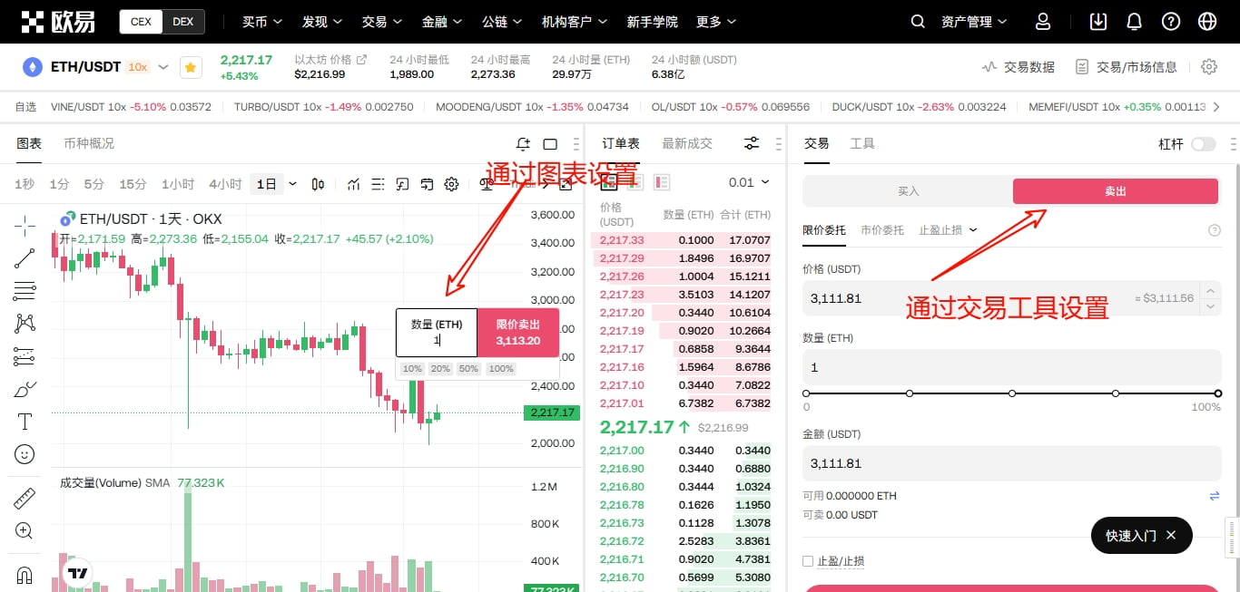
Task: Pick the brush drawing tool
Action: click(25, 388)
